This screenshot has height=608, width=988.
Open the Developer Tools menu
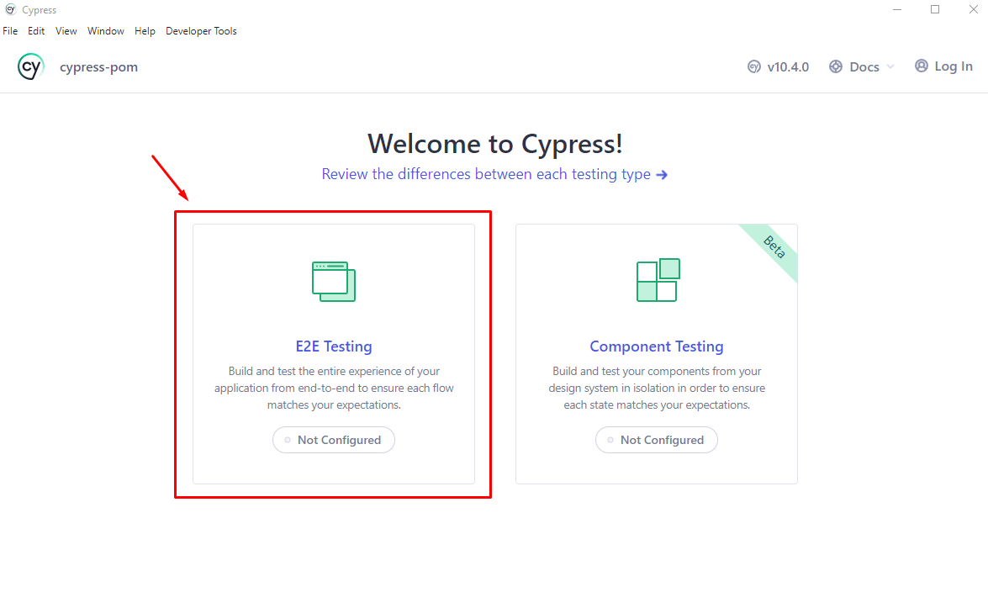click(201, 30)
